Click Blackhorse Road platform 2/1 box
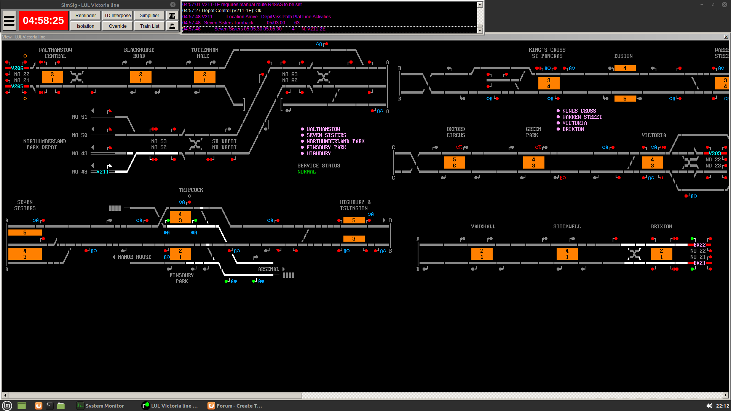The image size is (731, 411). [141, 77]
